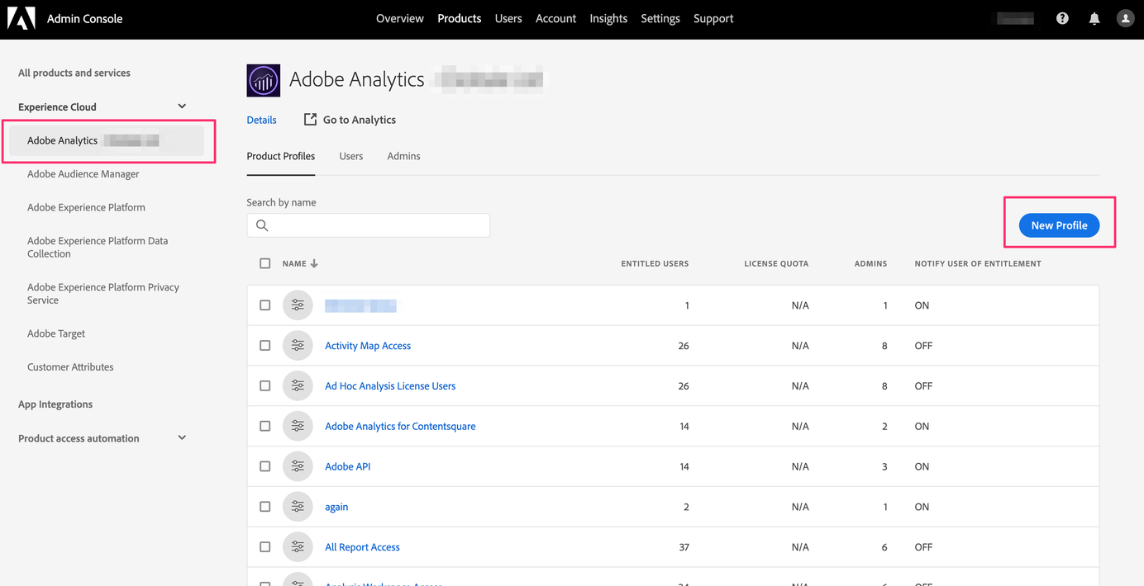
Task: Click the Name column sort arrow
Action: pos(314,263)
